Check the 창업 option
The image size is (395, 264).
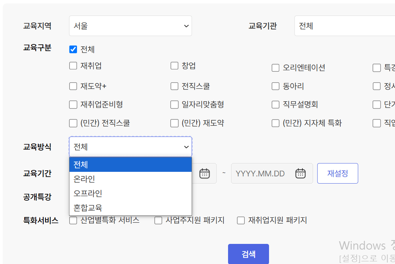point(174,66)
